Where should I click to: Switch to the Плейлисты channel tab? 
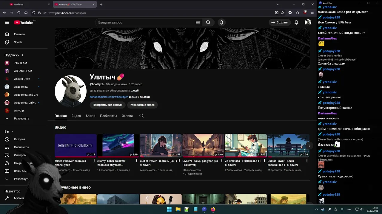pos(109,116)
